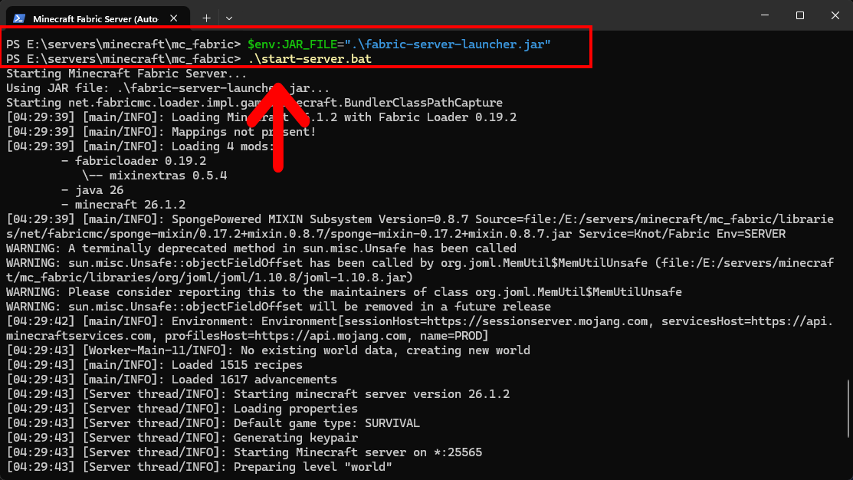Click the "will be removed in a future release" warning
Viewport: 853px width, 480px height.
click(x=278, y=307)
